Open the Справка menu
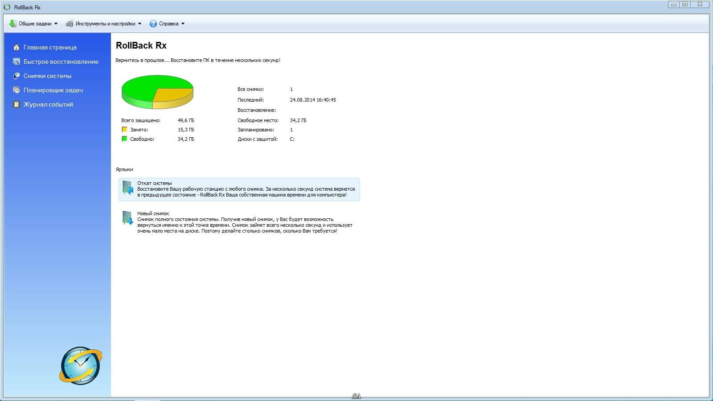713x401 pixels. coord(167,24)
